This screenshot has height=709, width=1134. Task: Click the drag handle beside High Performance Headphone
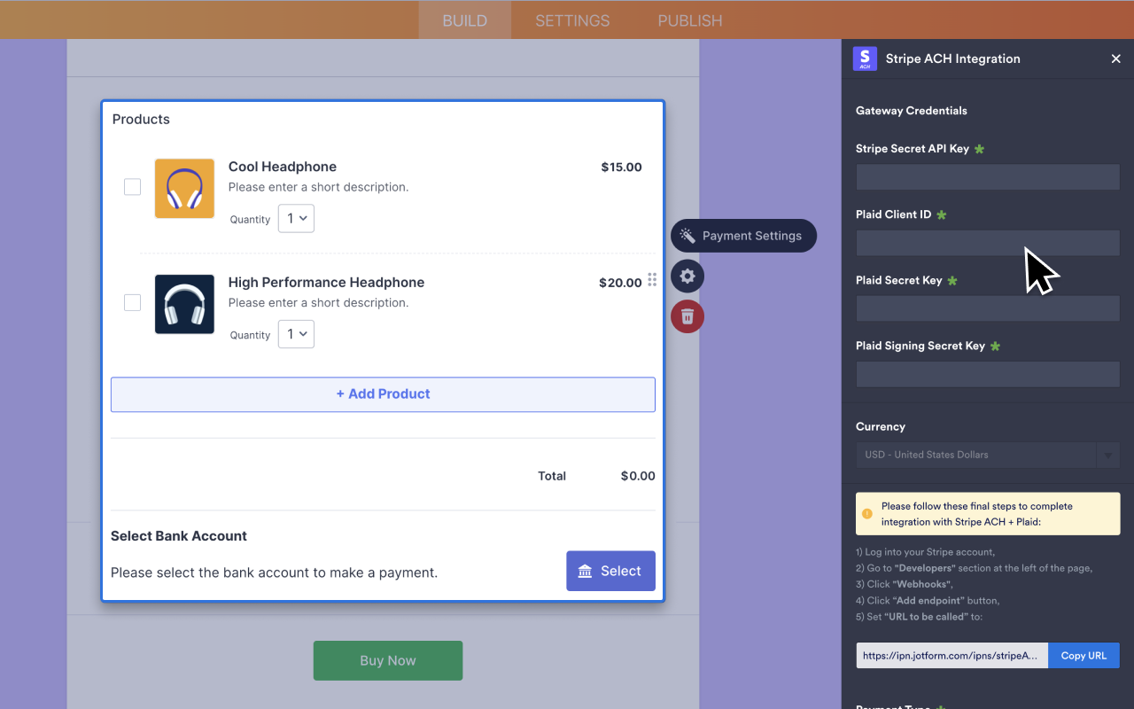pos(652,280)
